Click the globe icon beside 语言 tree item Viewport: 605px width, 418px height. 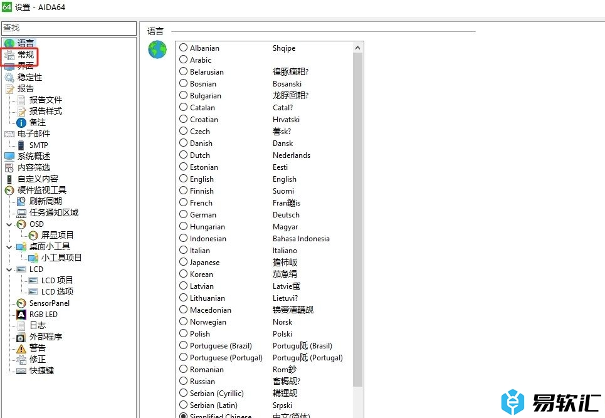tap(9, 43)
